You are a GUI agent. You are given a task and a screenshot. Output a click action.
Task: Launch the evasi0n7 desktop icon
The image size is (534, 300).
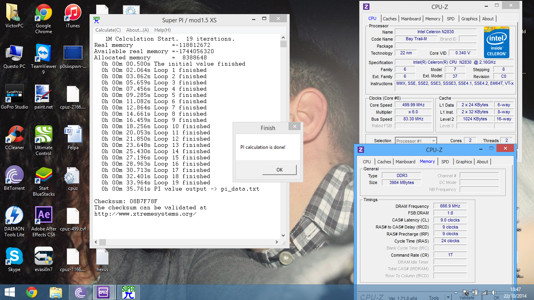tap(43, 260)
